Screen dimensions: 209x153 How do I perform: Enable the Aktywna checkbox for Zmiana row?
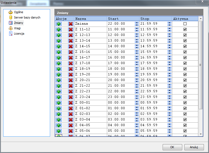click(185, 24)
